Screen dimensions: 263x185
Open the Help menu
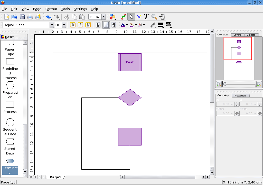[x=94, y=9]
